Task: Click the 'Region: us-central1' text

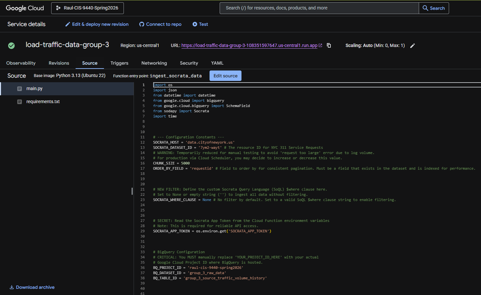Action: (x=140, y=45)
